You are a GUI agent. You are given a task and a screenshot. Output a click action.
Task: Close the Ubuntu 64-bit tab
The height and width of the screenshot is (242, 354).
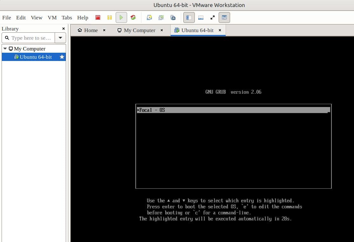220,30
